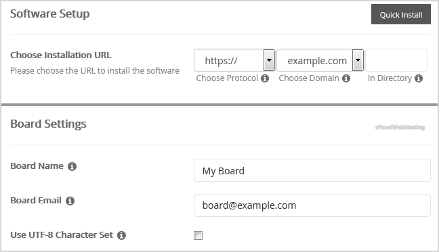
Task: Click the Board Settings section heading
Action: 48,124
